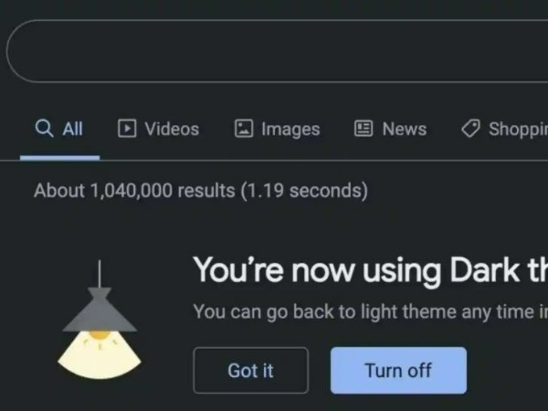The width and height of the screenshot is (548, 411).
Task: Go to the News tab
Action: click(x=405, y=129)
